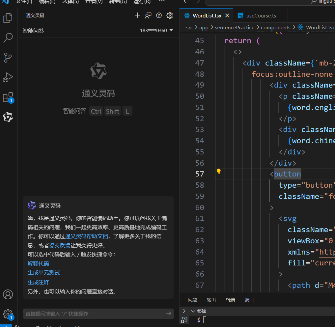Expand the right chevron left of 终端
335x327 pixels.
point(184,311)
